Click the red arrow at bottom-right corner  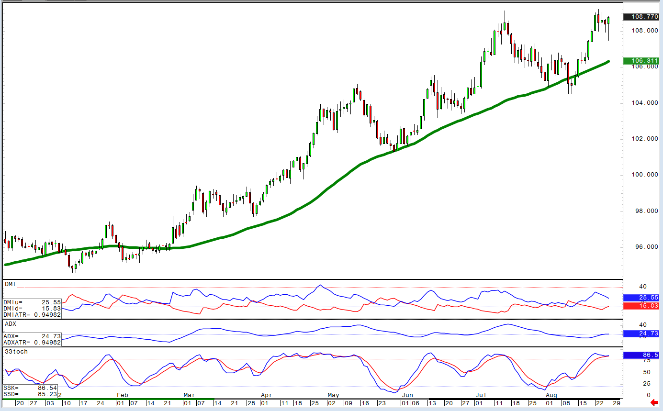[x=654, y=402]
